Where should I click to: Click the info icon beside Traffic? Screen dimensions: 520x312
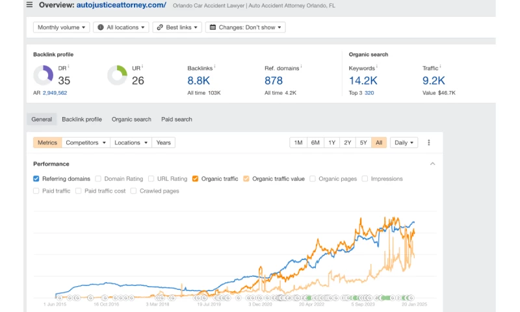point(442,67)
